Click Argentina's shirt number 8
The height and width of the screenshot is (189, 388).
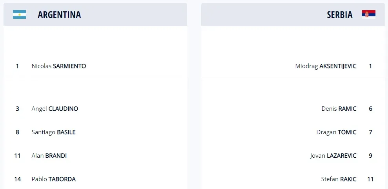[x=17, y=132]
